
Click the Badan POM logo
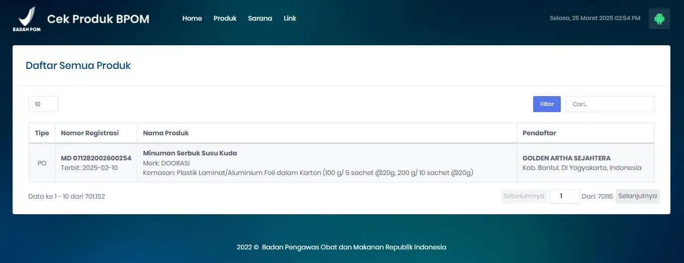(27, 19)
